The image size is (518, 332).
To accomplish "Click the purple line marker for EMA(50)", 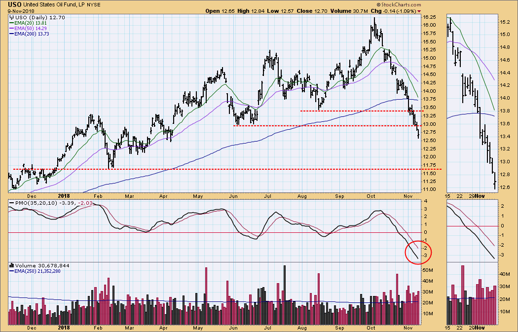I will pos(11,29).
